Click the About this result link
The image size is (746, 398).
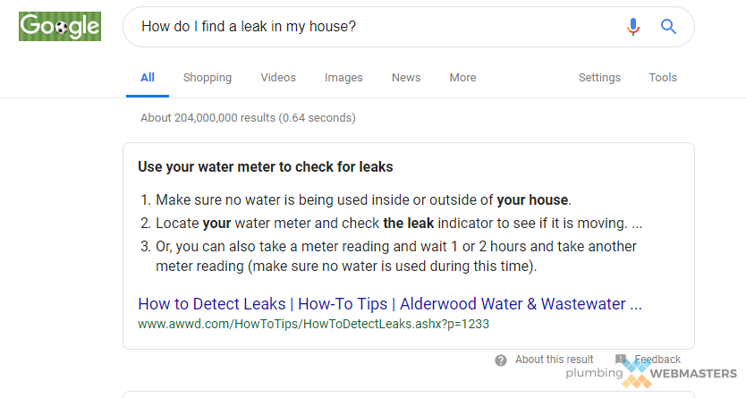555,360
